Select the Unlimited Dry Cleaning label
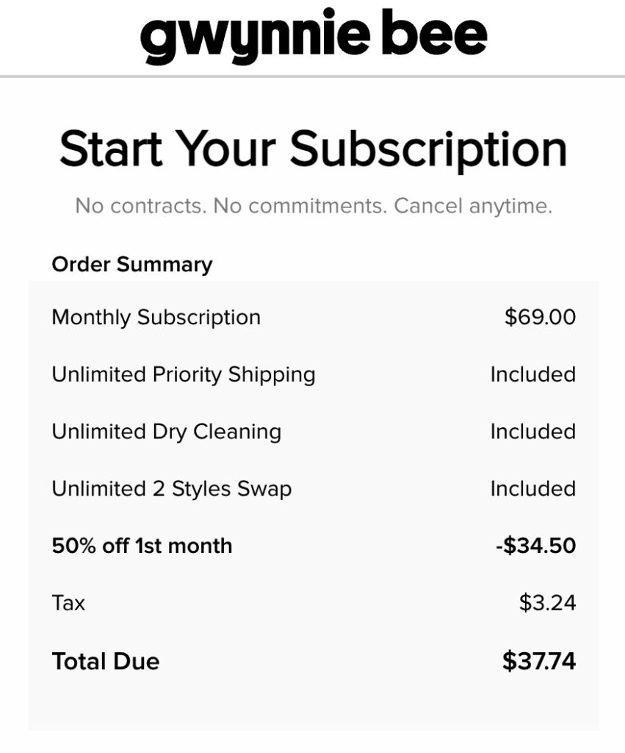 166,431
